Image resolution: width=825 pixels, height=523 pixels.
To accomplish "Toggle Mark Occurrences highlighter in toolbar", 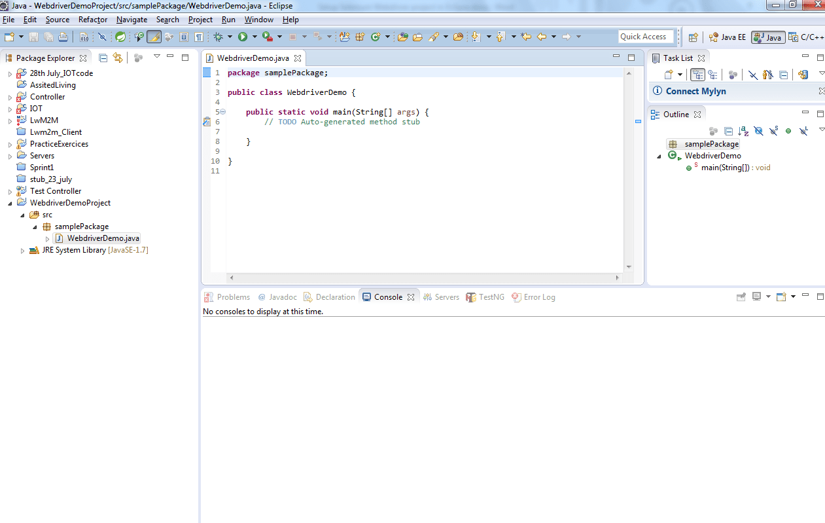I will [x=154, y=37].
